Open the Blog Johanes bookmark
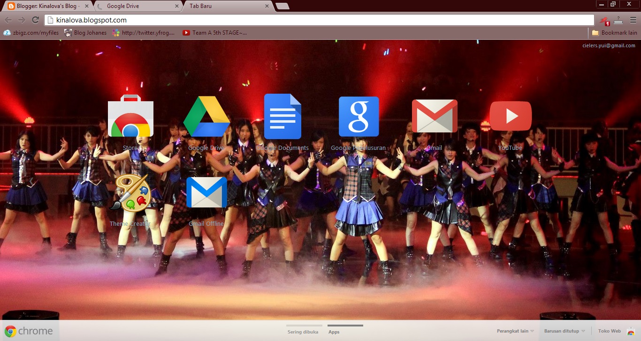The image size is (641, 341). (85, 33)
